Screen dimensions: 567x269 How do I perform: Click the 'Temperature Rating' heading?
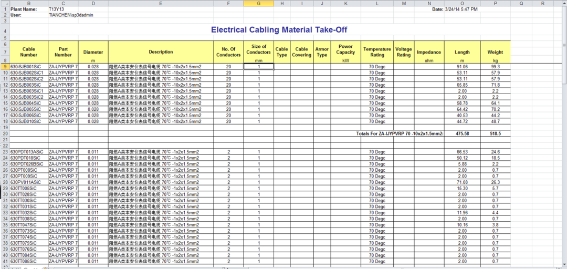coord(377,52)
